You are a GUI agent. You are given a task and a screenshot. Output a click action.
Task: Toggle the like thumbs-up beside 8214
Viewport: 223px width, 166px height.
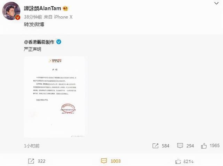(178, 161)
